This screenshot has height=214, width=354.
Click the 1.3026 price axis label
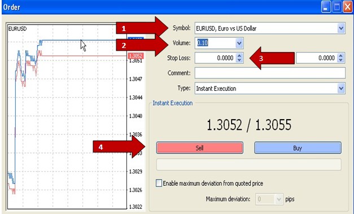pyautogui.click(x=136, y=190)
